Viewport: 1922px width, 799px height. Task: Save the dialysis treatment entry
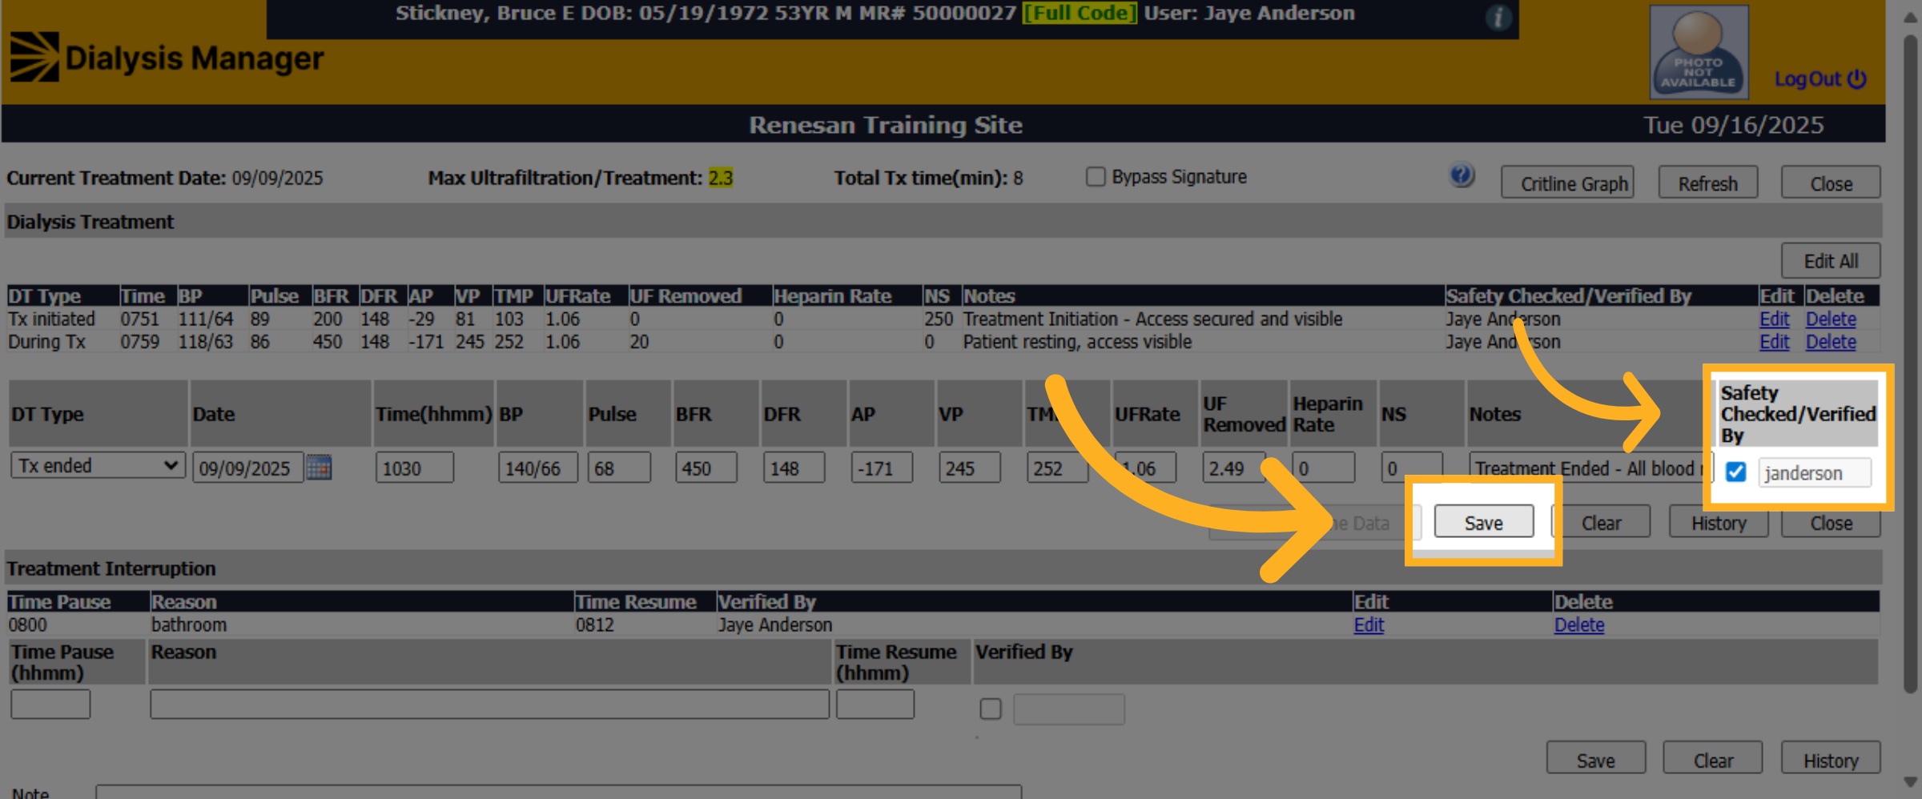coord(1484,522)
